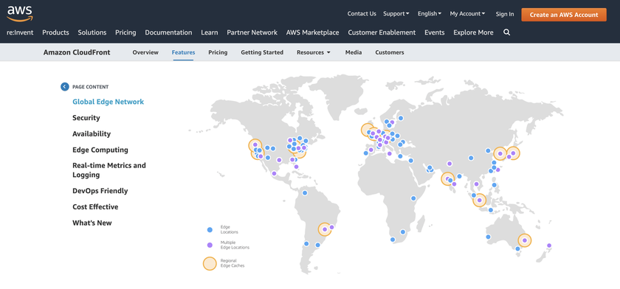620x289 pixels.
Task: Click the São Paulo regional cache marker
Action: click(x=325, y=229)
